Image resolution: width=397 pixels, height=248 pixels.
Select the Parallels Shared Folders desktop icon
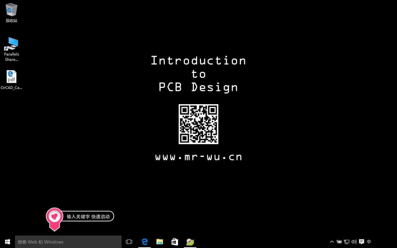[x=11, y=49]
